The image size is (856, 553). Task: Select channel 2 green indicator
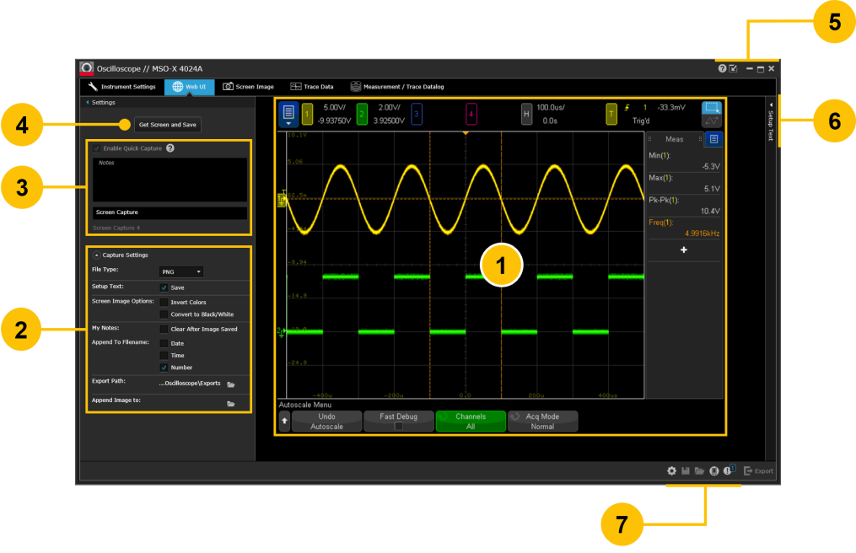click(362, 114)
